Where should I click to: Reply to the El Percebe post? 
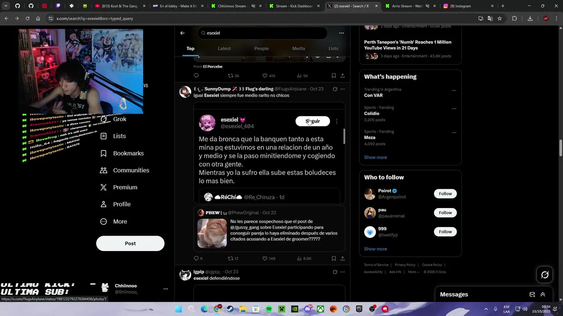coord(196,76)
